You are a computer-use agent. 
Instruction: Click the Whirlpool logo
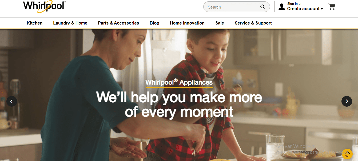click(45, 6)
